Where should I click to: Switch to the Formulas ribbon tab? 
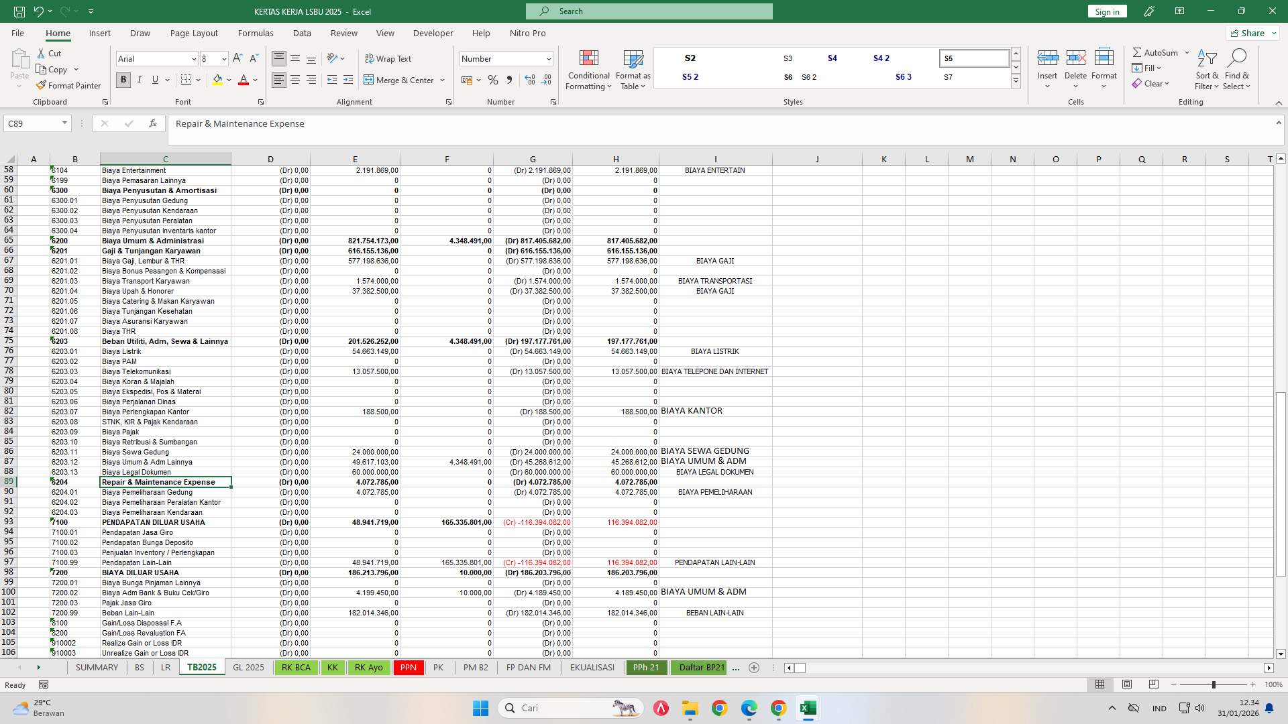(256, 33)
